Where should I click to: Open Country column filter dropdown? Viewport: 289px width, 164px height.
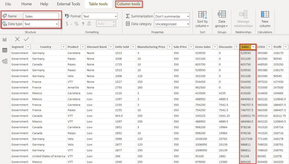coord(64,47)
